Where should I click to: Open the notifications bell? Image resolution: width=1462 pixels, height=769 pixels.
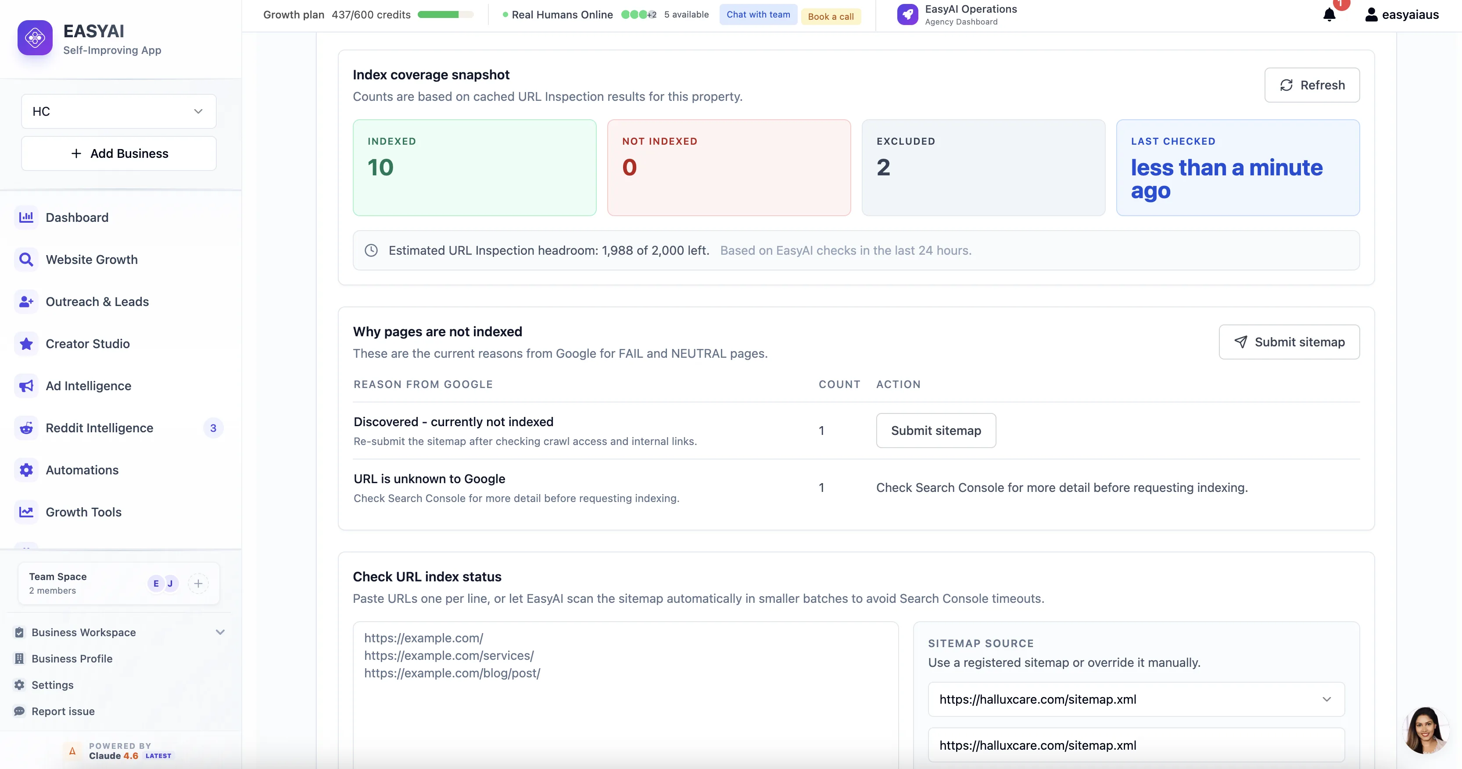coord(1329,14)
